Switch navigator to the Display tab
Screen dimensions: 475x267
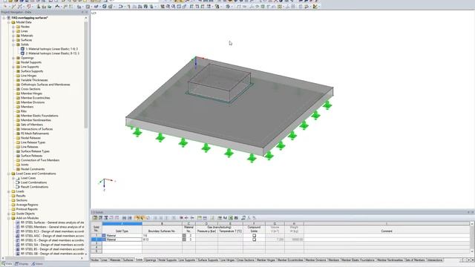point(22,264)
